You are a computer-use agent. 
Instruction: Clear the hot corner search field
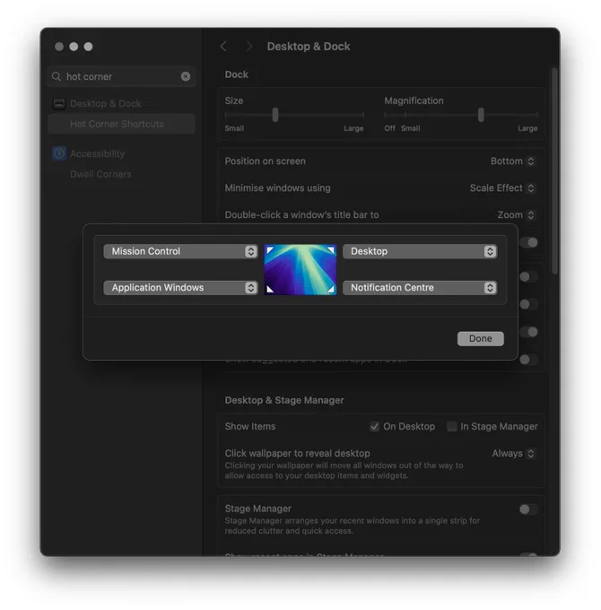coord(186,76)
